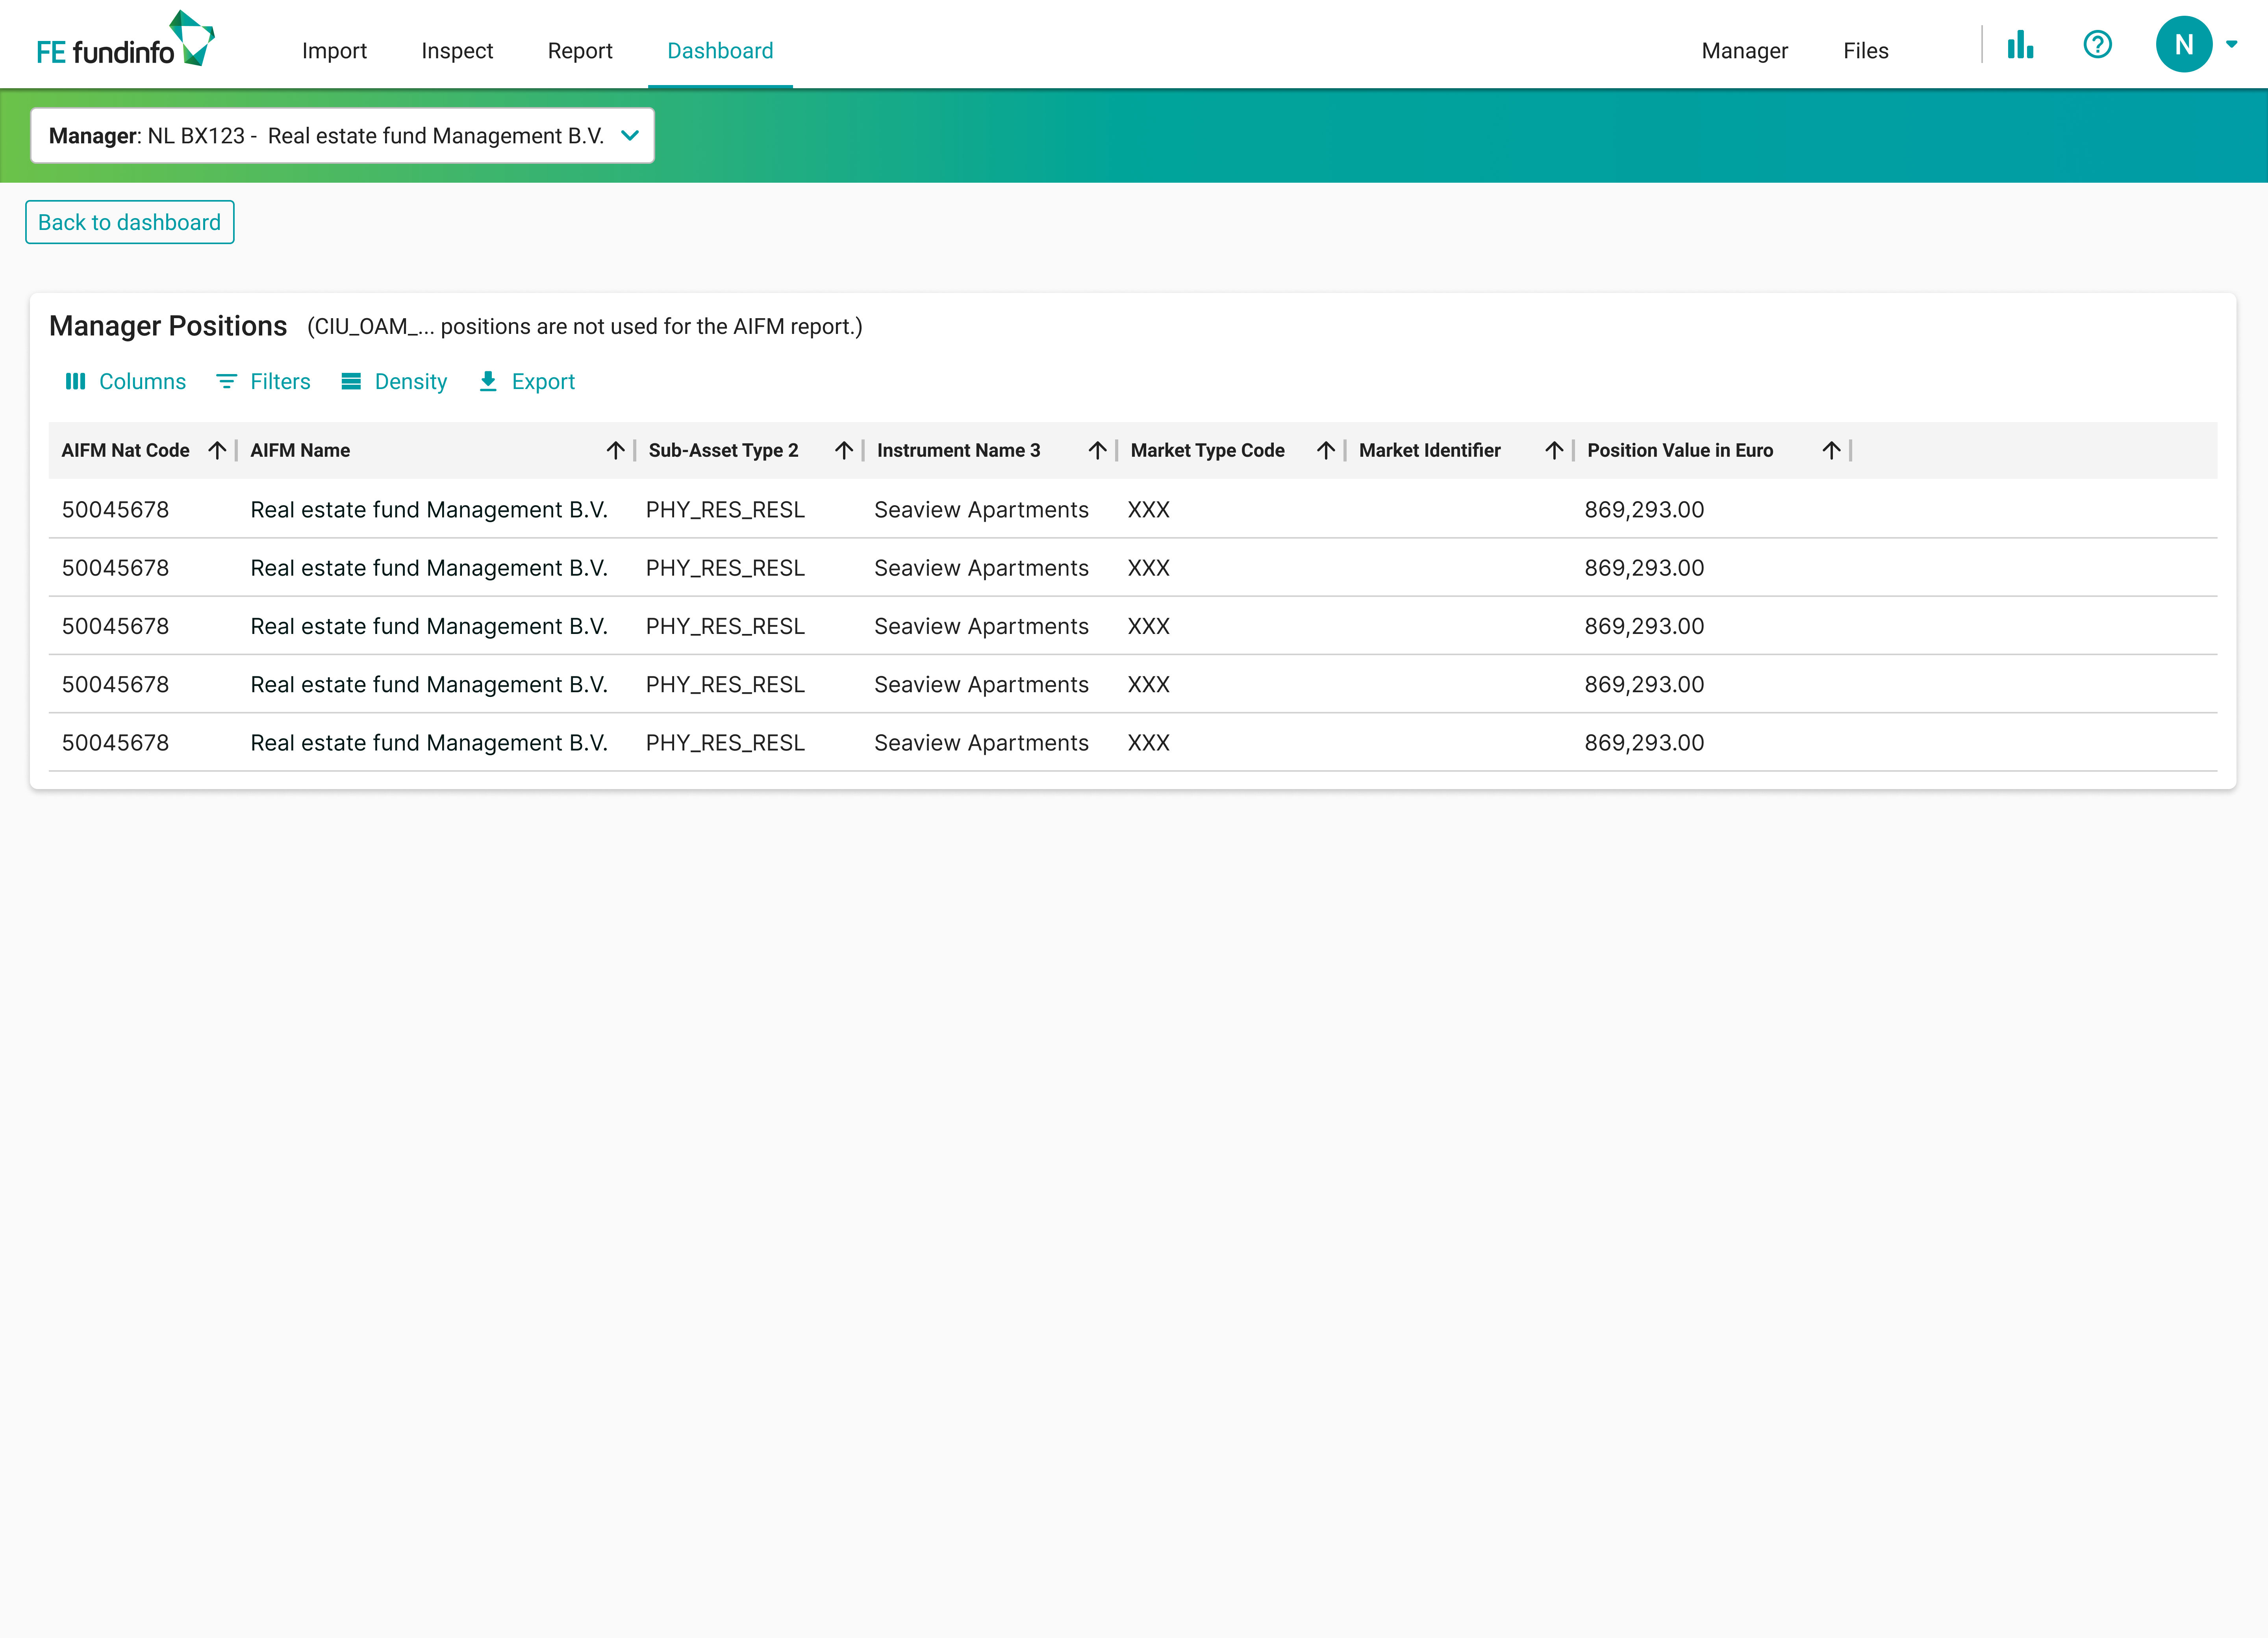Click the AIFM Name column header
The height and width of the screenshot is (1638, 2268).
point(300,451)
